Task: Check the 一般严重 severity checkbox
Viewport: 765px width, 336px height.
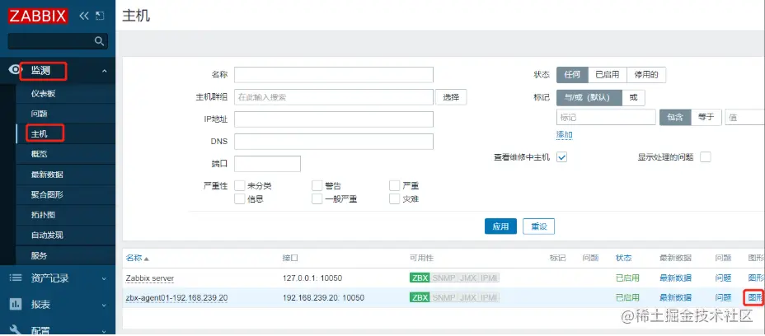Action: click(317, 198)
